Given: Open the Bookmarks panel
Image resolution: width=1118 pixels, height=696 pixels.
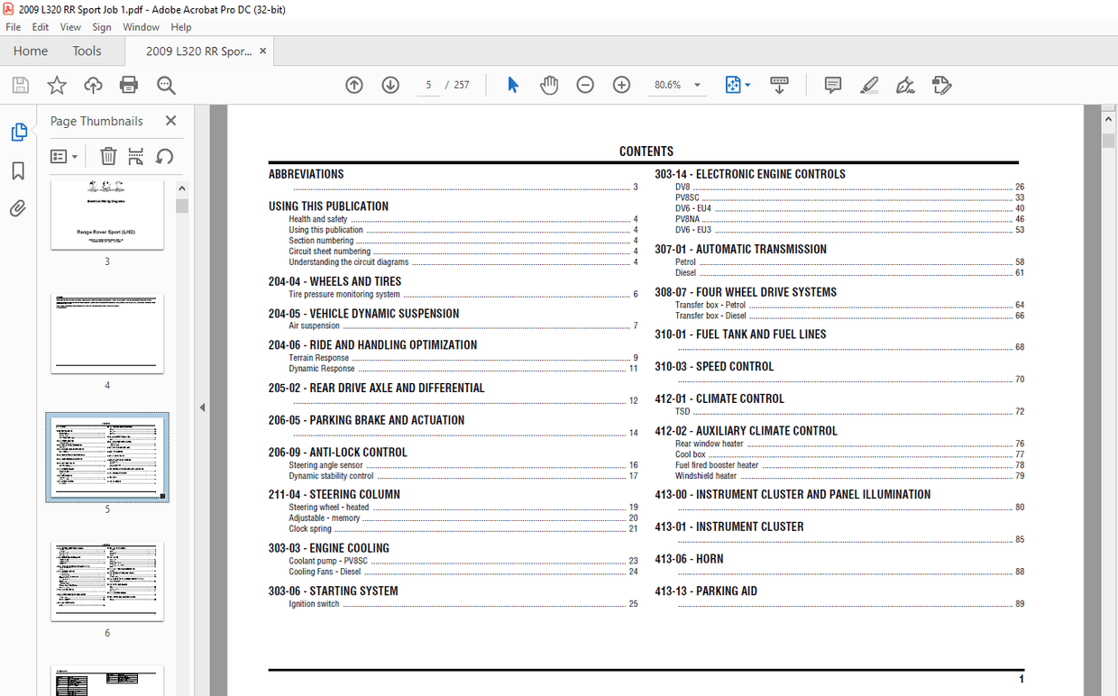Looking at the screenshot, I should (x=20, y=170).
